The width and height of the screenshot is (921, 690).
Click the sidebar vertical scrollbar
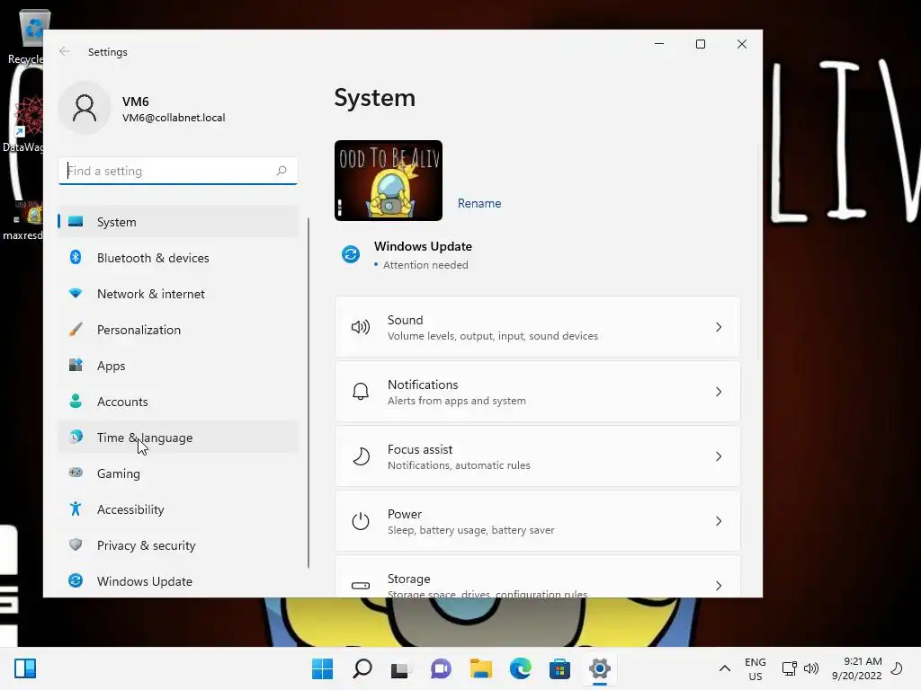click(308, 394)
